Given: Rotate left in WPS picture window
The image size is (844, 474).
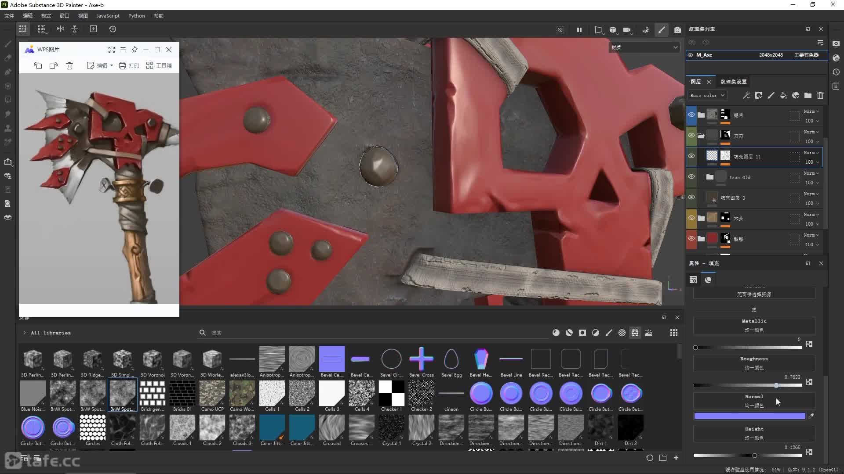Looking at the screenshot, I should [38, 65].
